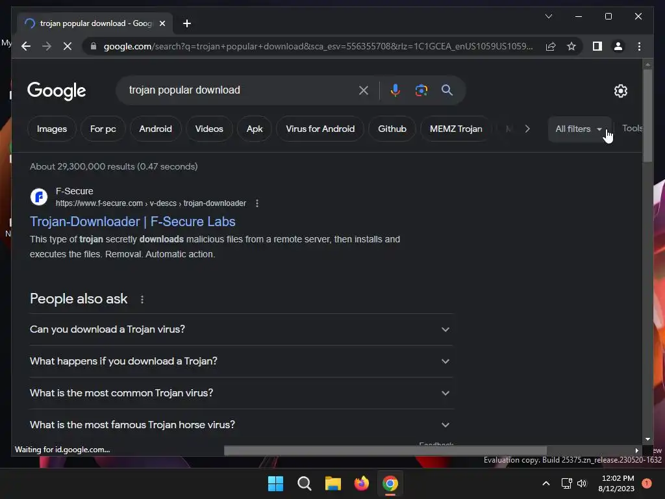Expand What is the most common Trojan virus?
The image size is (665, 499).
[x=240, y=393]
